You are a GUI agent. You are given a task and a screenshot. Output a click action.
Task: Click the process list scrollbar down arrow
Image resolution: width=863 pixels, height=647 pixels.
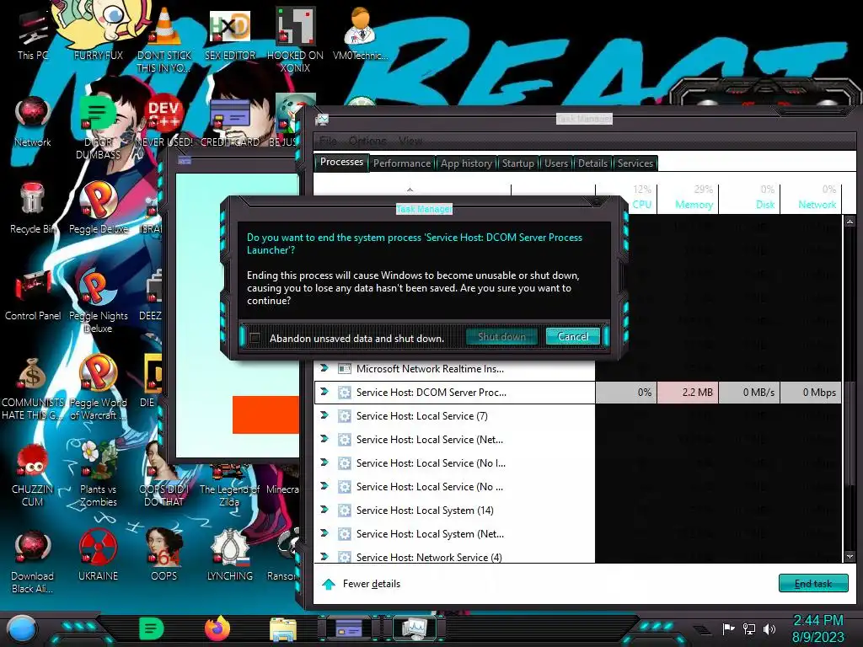(850, 557)
